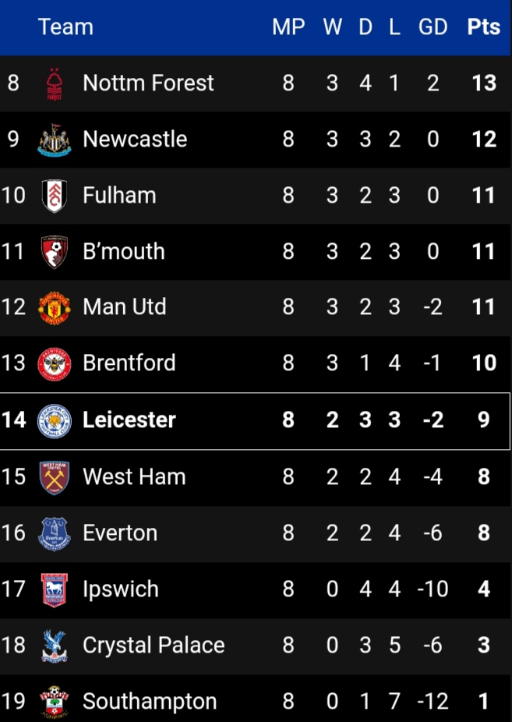Open the Leicester team name link
This screenshot has width=512, height=722.
[129, 420]
